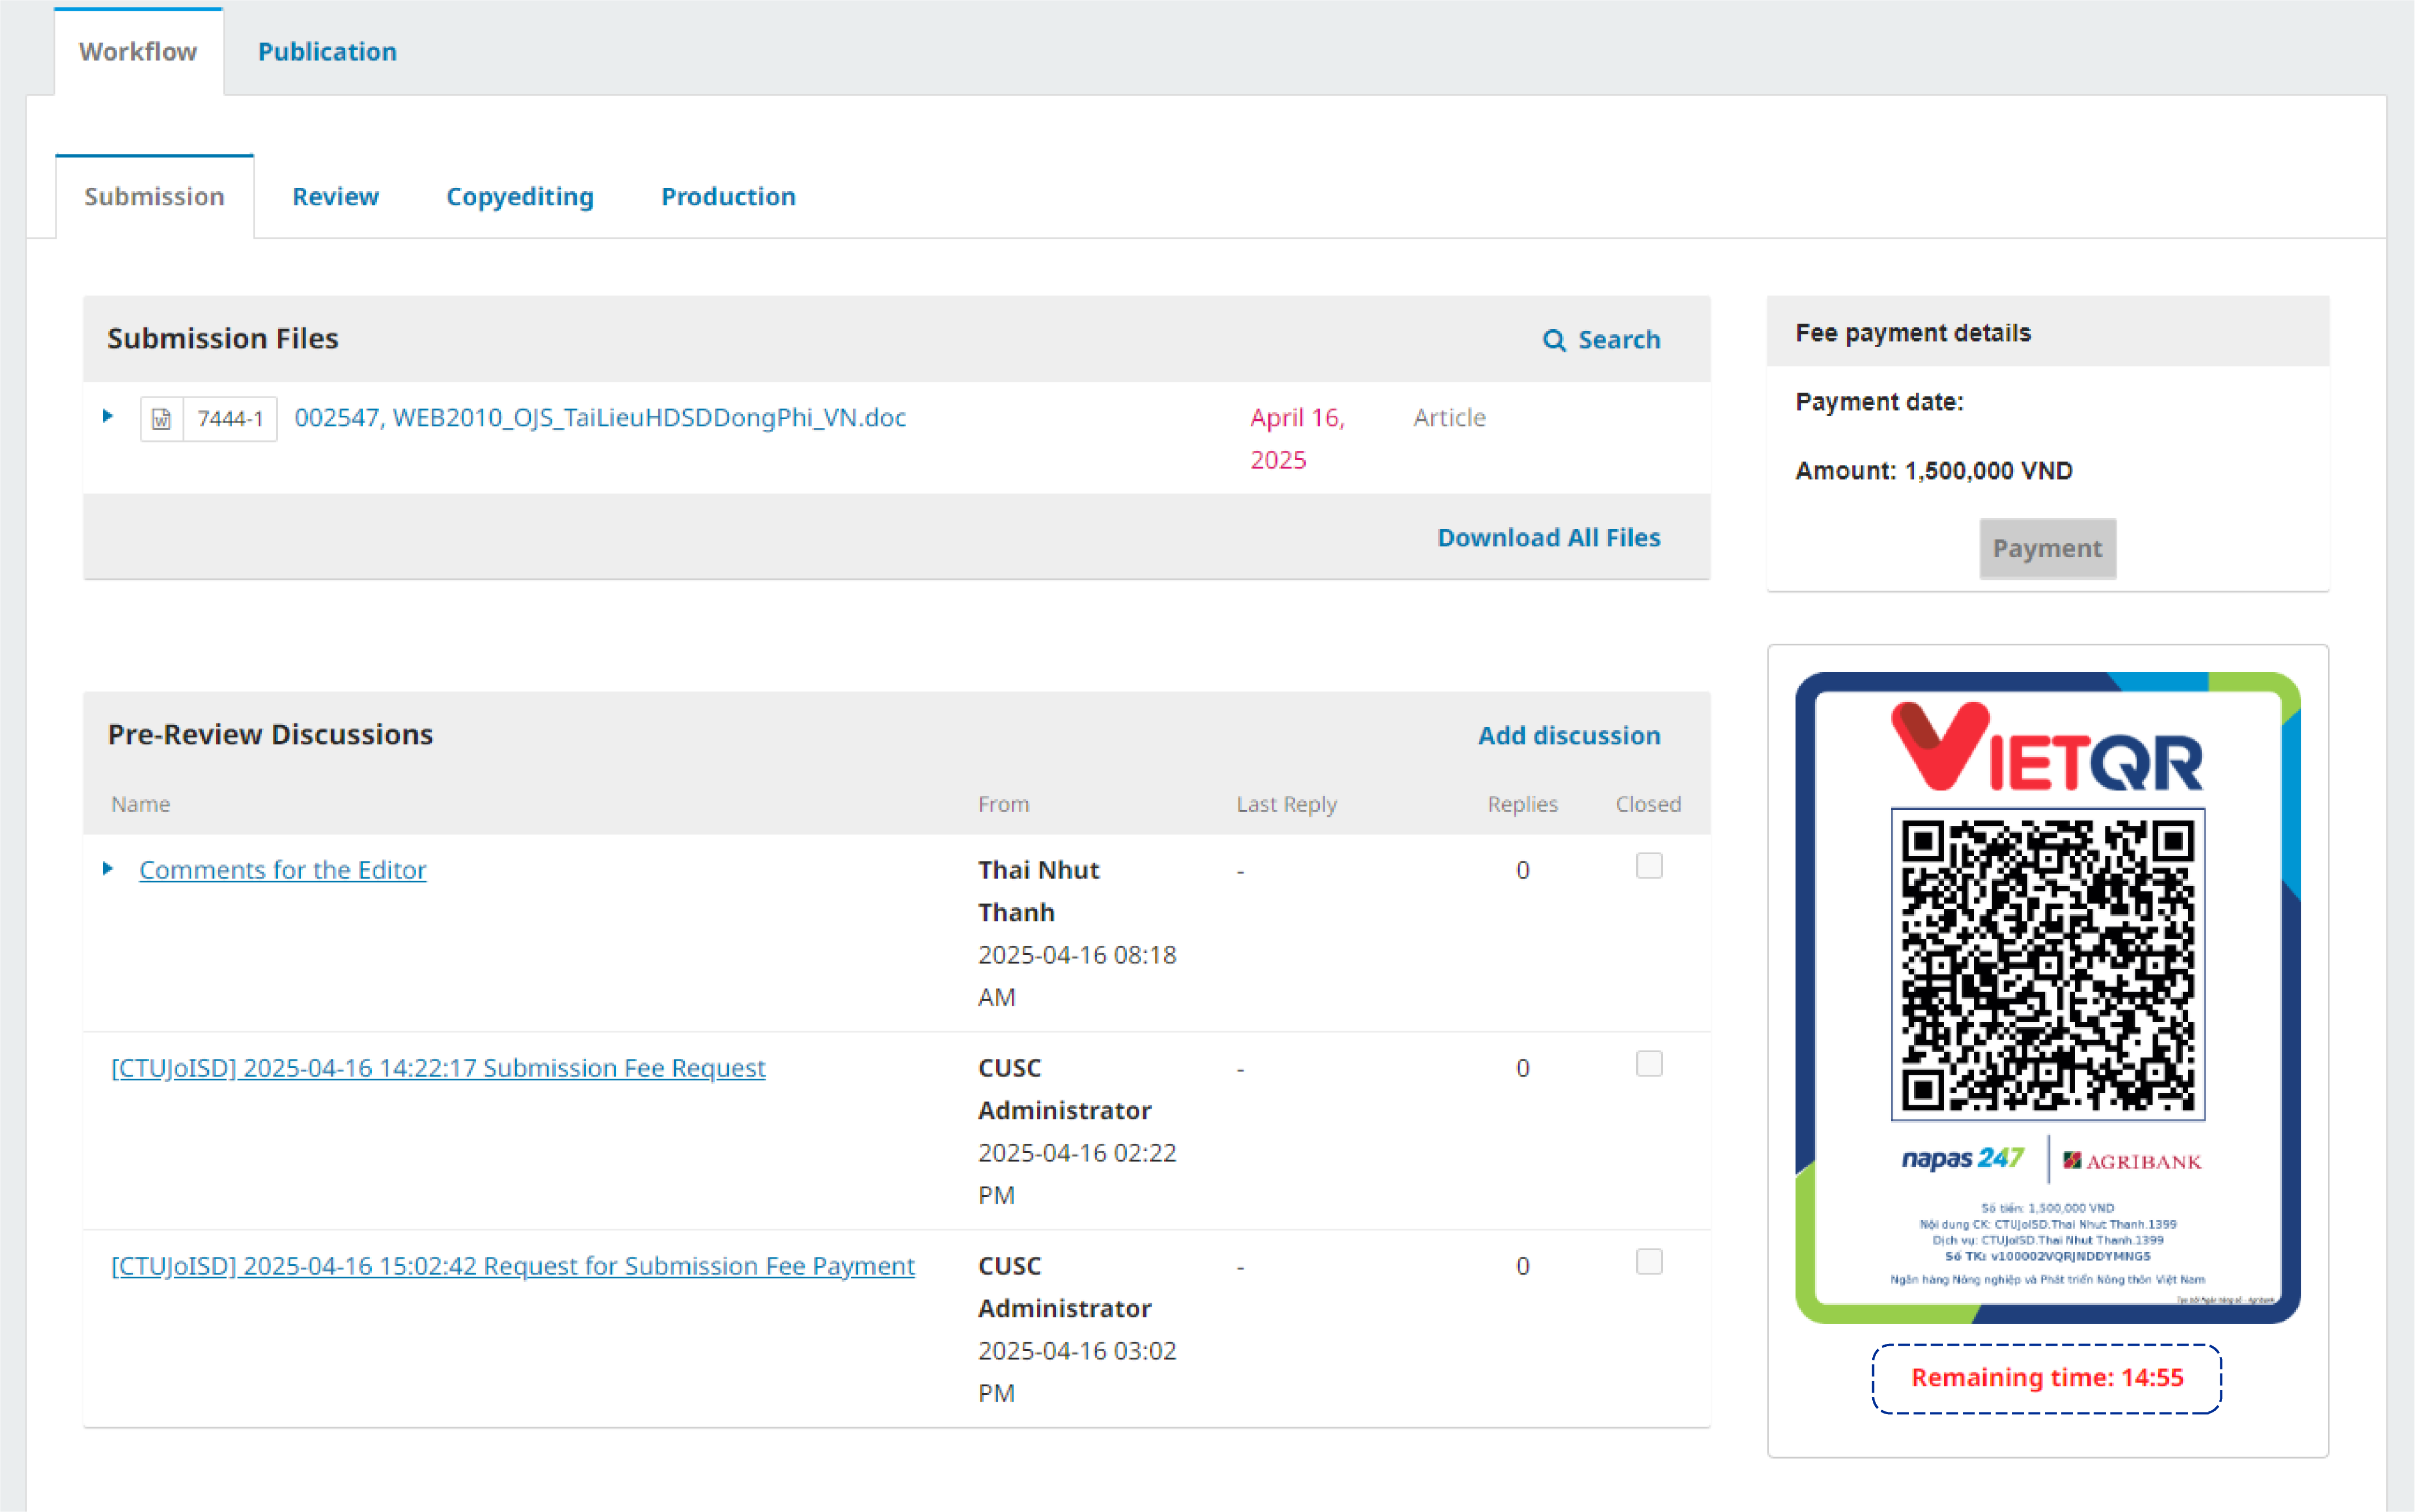The image size is (2415, 1512).
Task: Click the Word document icon beside 7444-1
Action: coord(161,419)
